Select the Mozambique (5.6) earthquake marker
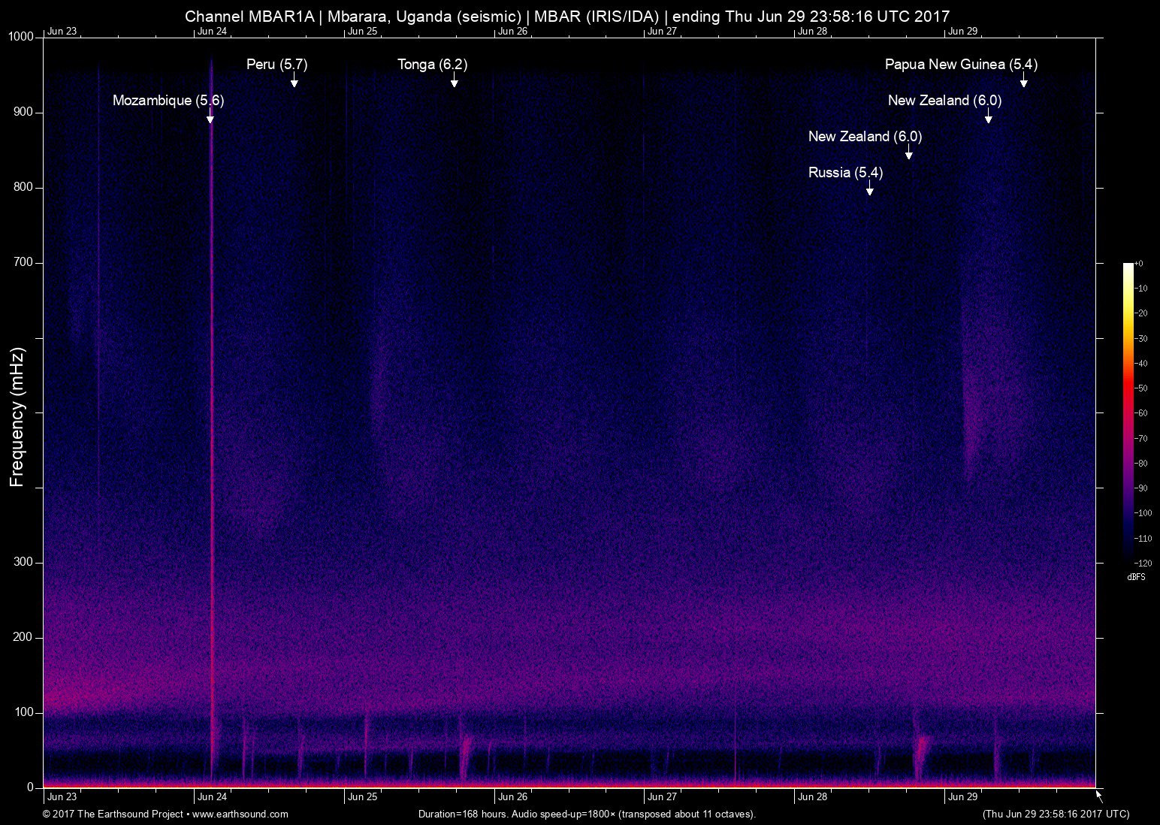 tap(168, 100)
